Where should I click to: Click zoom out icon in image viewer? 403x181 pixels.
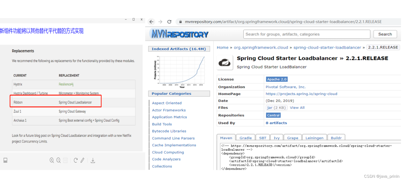pos(59,160)
